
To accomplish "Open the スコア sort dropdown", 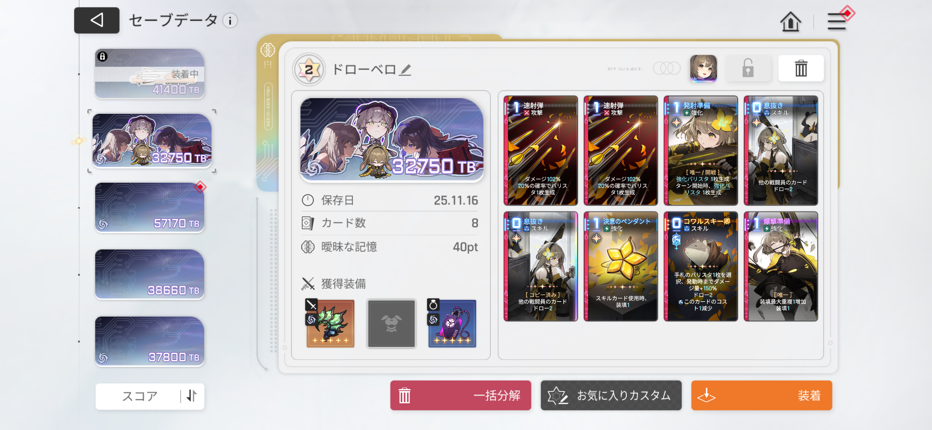I will pyautogui.click(x=140, y=396).
